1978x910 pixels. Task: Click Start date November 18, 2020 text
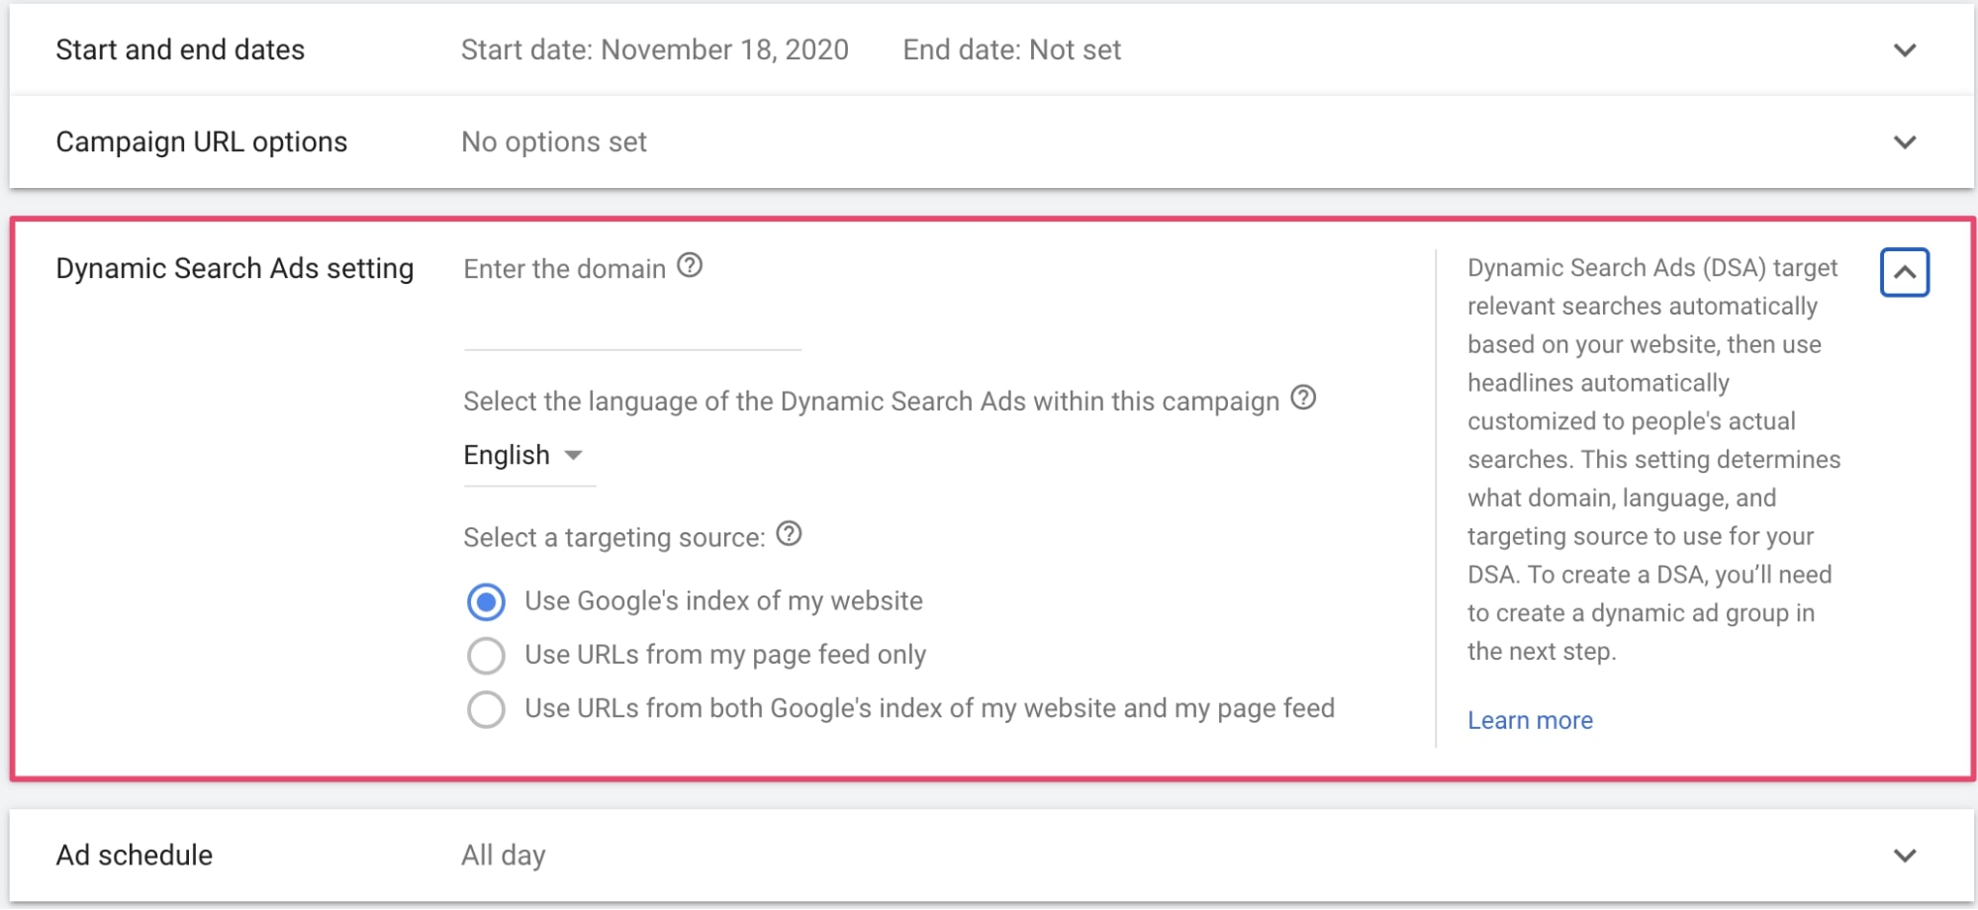pos(654,50)
